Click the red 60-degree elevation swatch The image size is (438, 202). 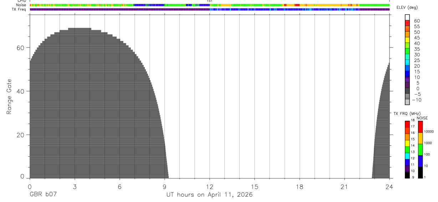click(407, 23)
